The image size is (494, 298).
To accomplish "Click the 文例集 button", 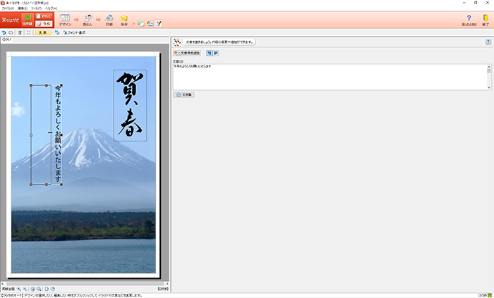I will point(184,94).
